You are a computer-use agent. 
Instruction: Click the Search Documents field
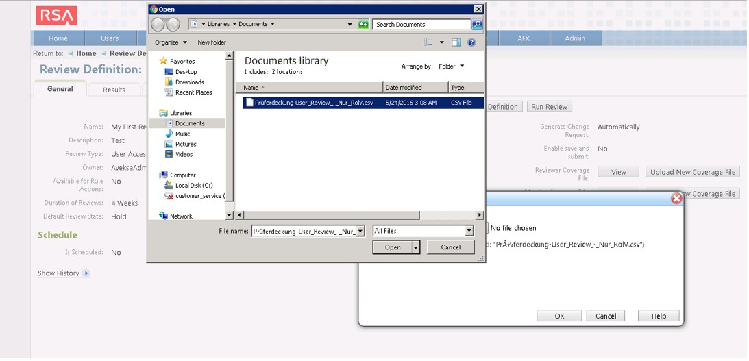pyautogui.click(x=421, y=25)
